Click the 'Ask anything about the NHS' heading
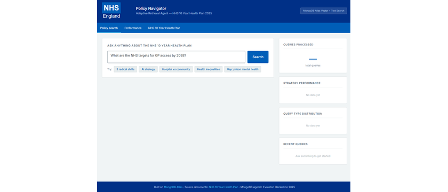 [149, 46]
